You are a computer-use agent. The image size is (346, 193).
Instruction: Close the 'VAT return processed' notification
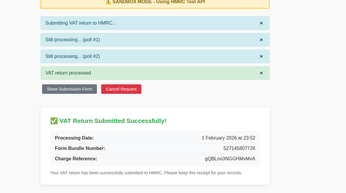261,73
